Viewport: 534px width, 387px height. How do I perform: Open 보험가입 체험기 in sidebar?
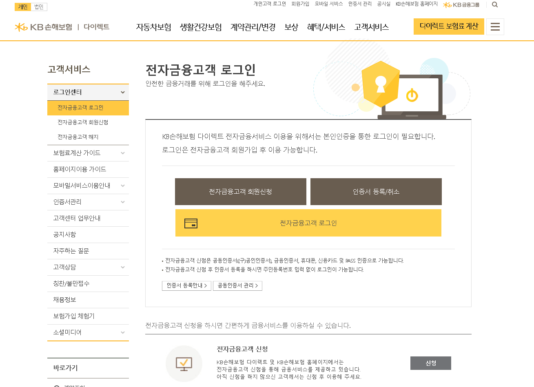click(88, 316)
